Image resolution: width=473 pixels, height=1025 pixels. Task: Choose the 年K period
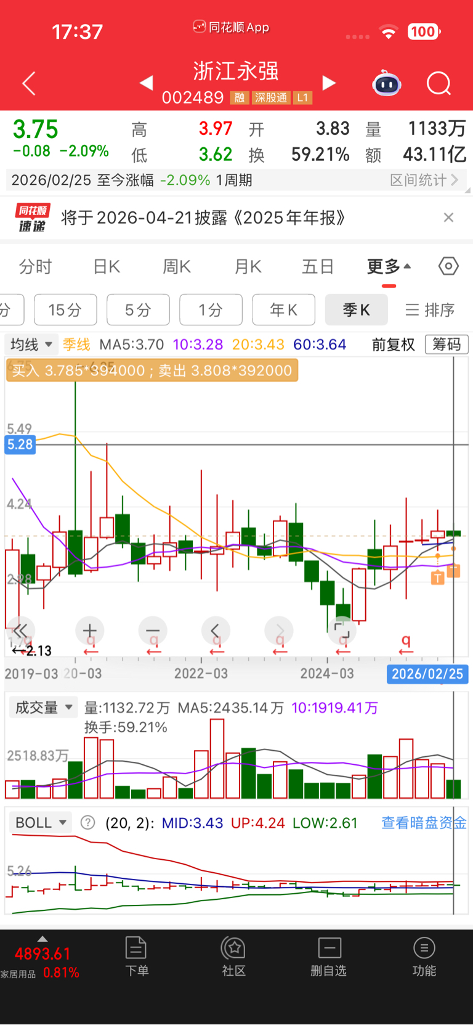pos(283,309)
